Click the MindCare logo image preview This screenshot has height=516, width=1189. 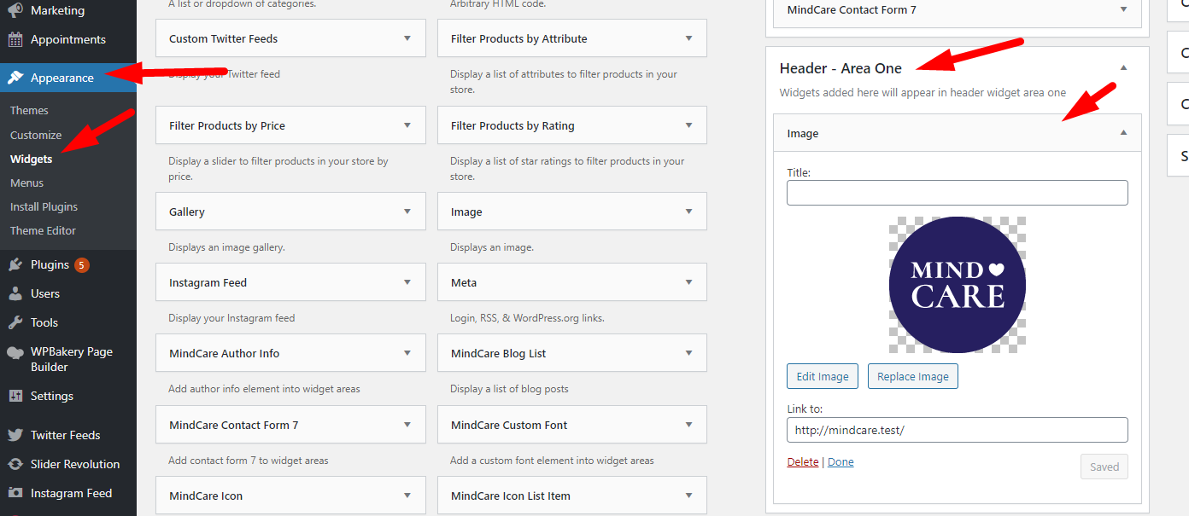[957, 285]
